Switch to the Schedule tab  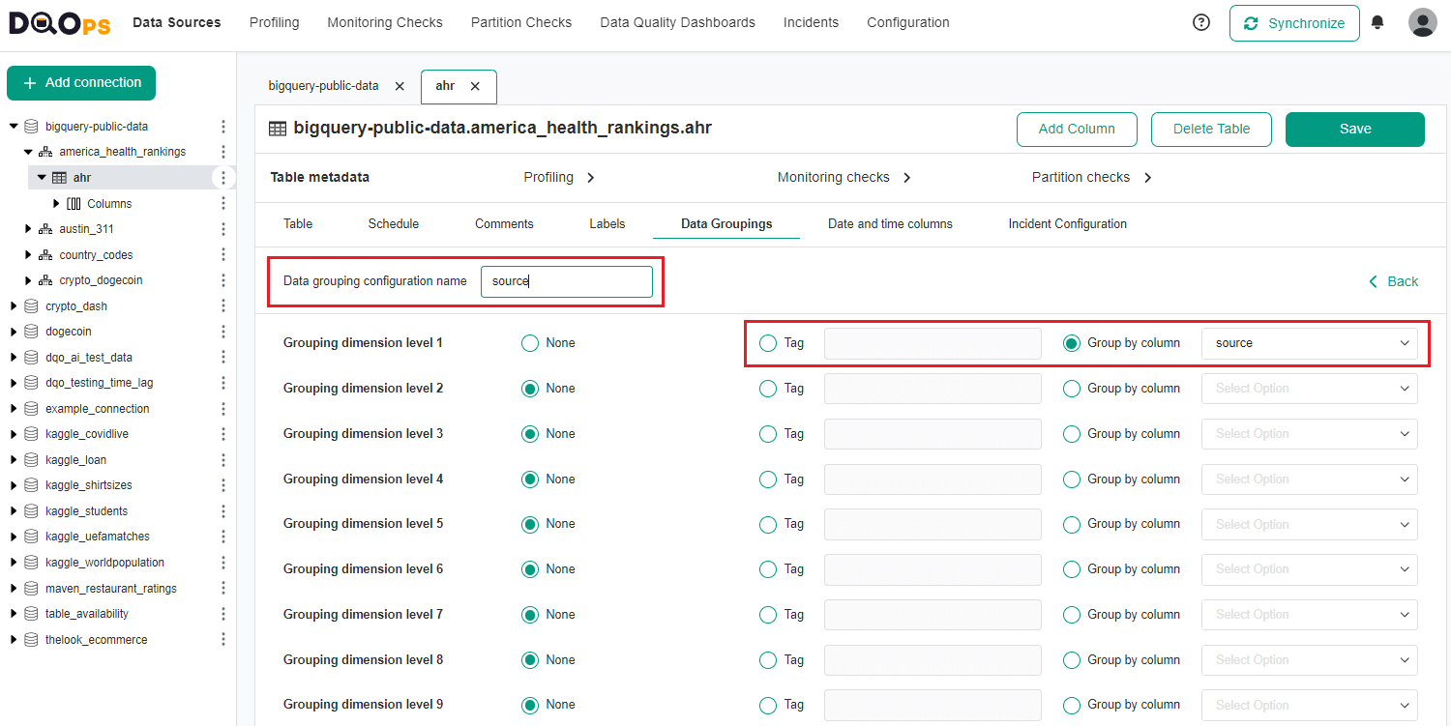394,224
